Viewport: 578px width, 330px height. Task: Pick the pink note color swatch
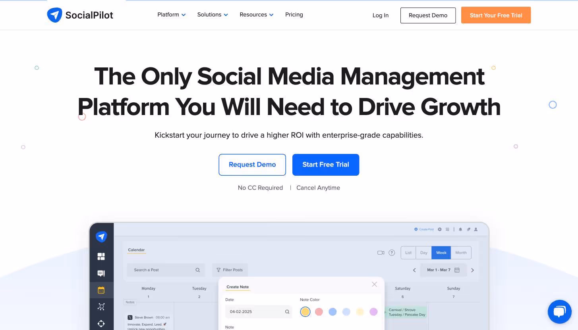pos(319,312)
